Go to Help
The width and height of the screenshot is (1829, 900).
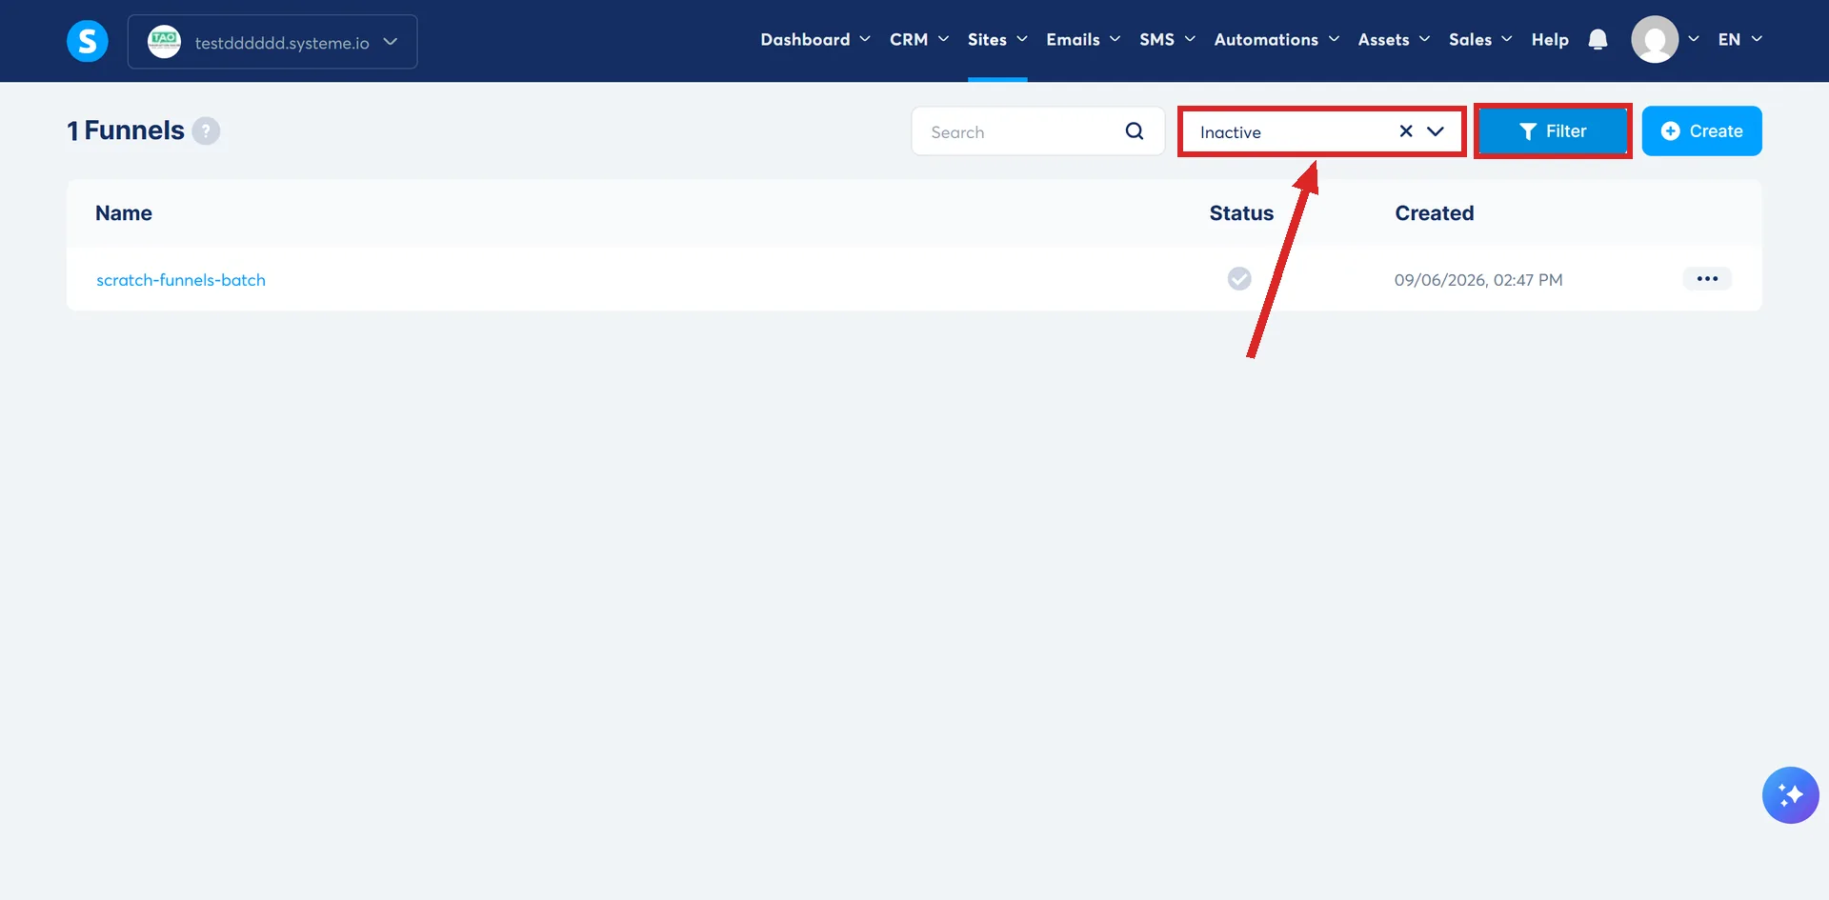click(1550, 39)
